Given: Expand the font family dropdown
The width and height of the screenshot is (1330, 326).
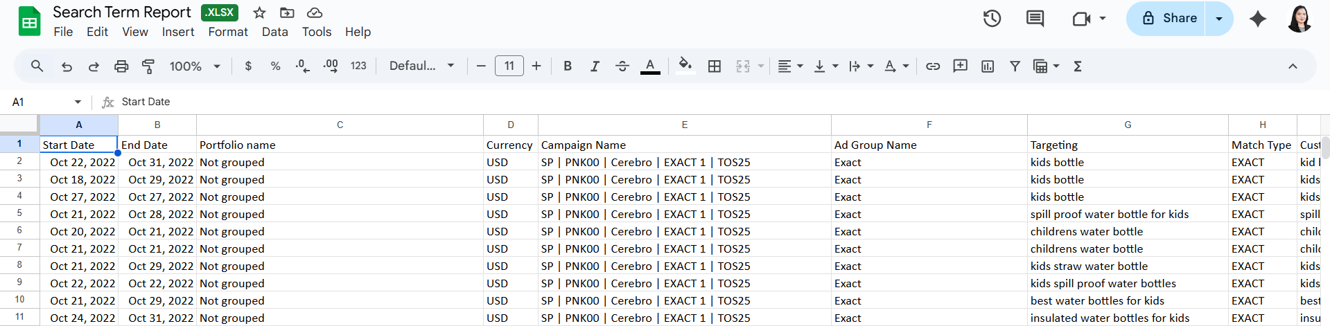Looking at the screenshot, I should coord(421,66).
